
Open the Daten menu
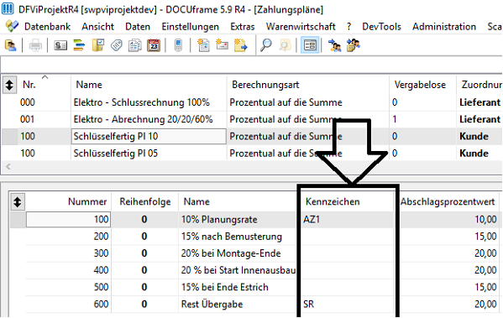pos(138,27)
